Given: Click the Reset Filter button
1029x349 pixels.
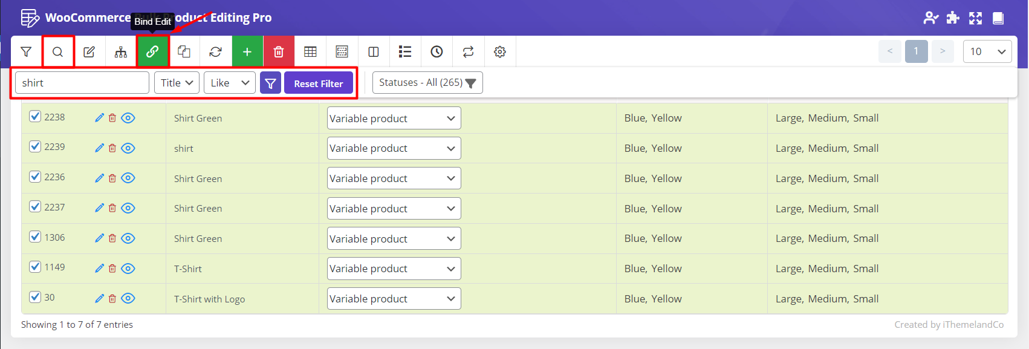Looking at the screenshot, I should (319, 83).
